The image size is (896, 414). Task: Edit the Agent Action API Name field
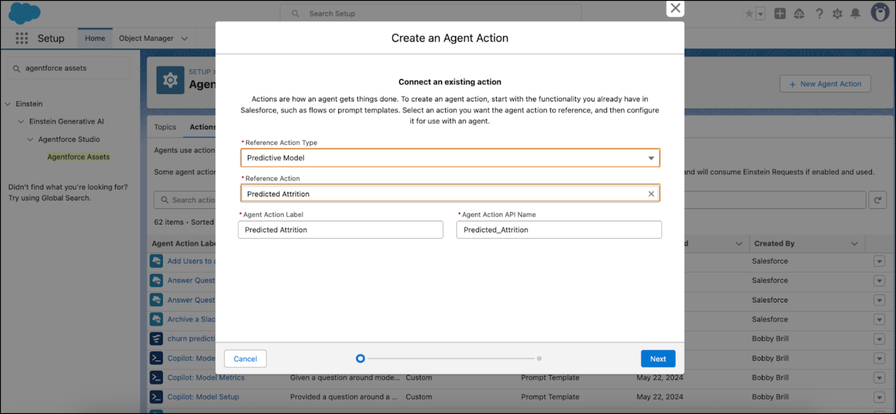point(559,230)
